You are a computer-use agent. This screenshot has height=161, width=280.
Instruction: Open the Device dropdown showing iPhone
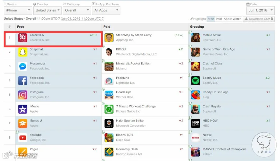(18, 10)
